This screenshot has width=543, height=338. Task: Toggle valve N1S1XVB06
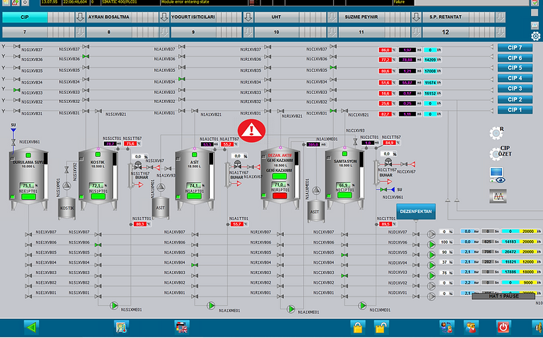98,245
